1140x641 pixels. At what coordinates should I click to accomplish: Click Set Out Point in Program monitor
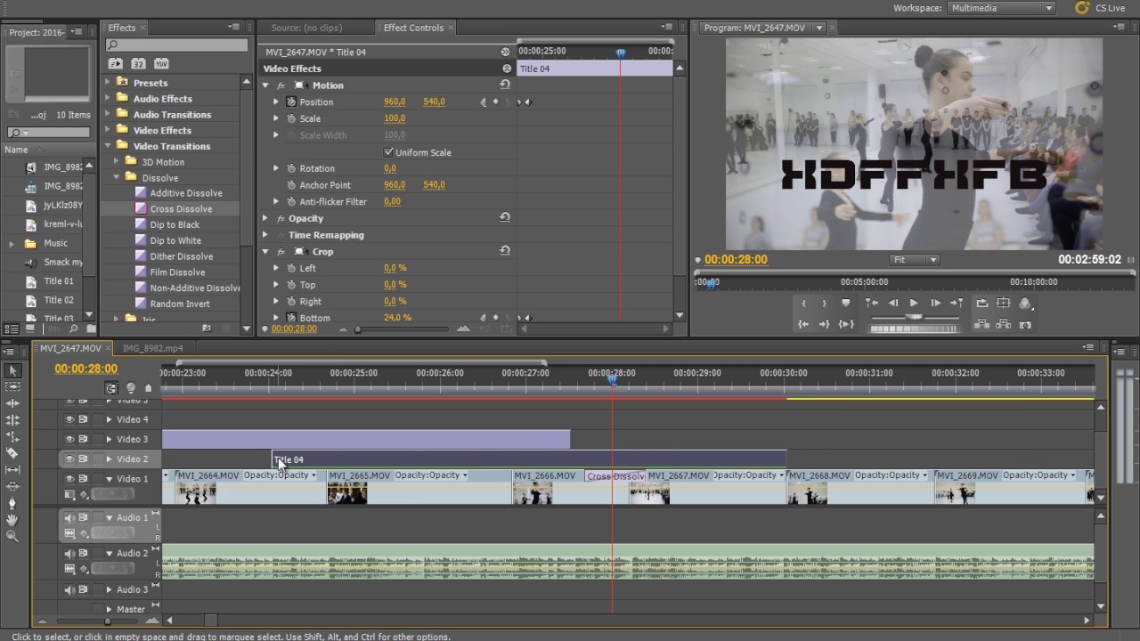pyautogui.click(x=825, y=304)
